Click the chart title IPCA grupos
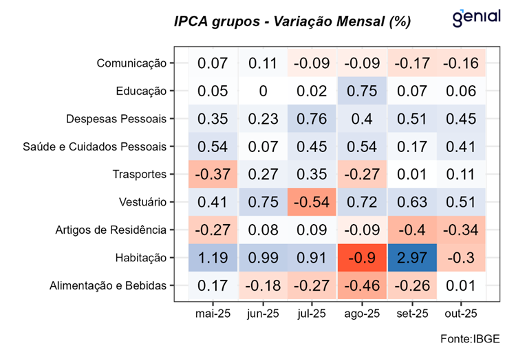Screen dimensions: 516x361 [x=292, y=22]
